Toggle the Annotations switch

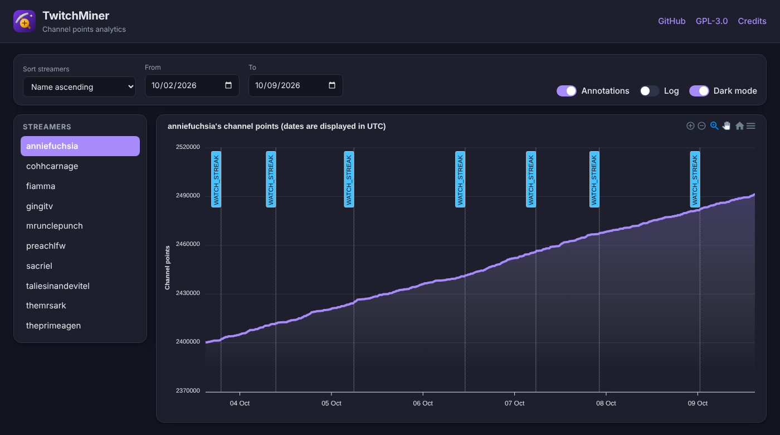[x=567, y=91]
